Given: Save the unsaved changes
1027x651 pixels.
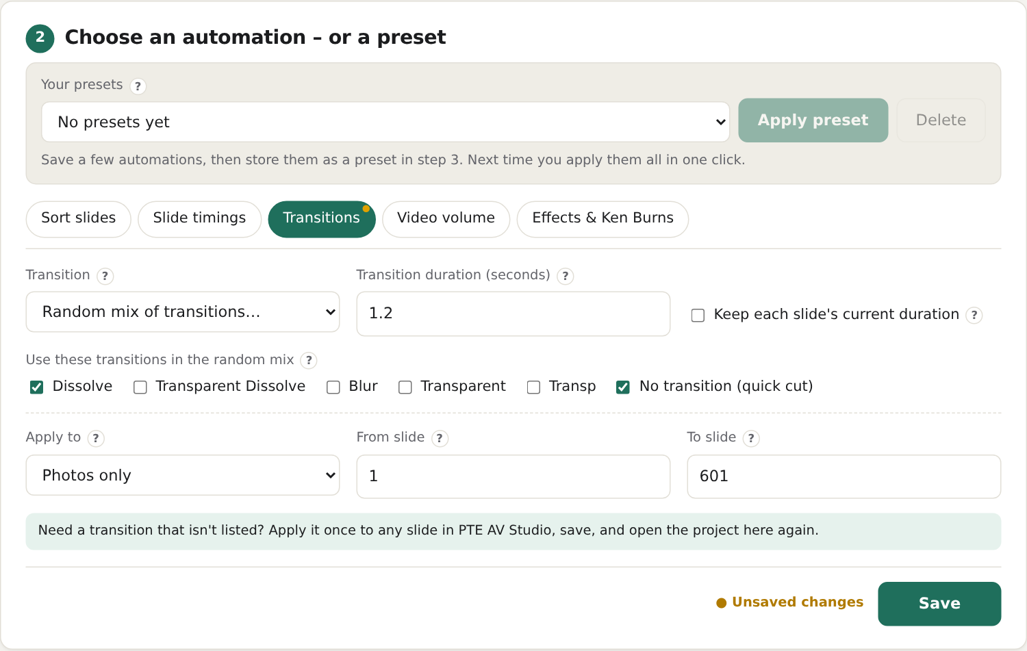Looking at the screenshot, I should click(x=939, y=604).
